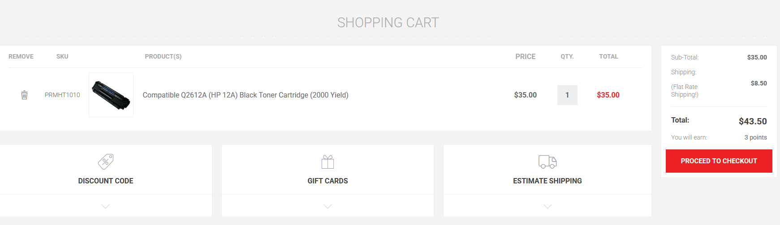Select the ESTIMATE SHIPPING heading
The image size is (780, 225).
pos(547,181)
